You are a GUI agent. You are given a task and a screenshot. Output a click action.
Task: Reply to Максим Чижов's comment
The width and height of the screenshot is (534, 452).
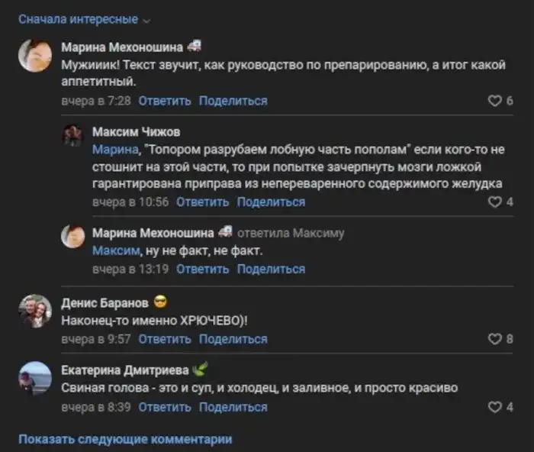click(x=202, y=202)
